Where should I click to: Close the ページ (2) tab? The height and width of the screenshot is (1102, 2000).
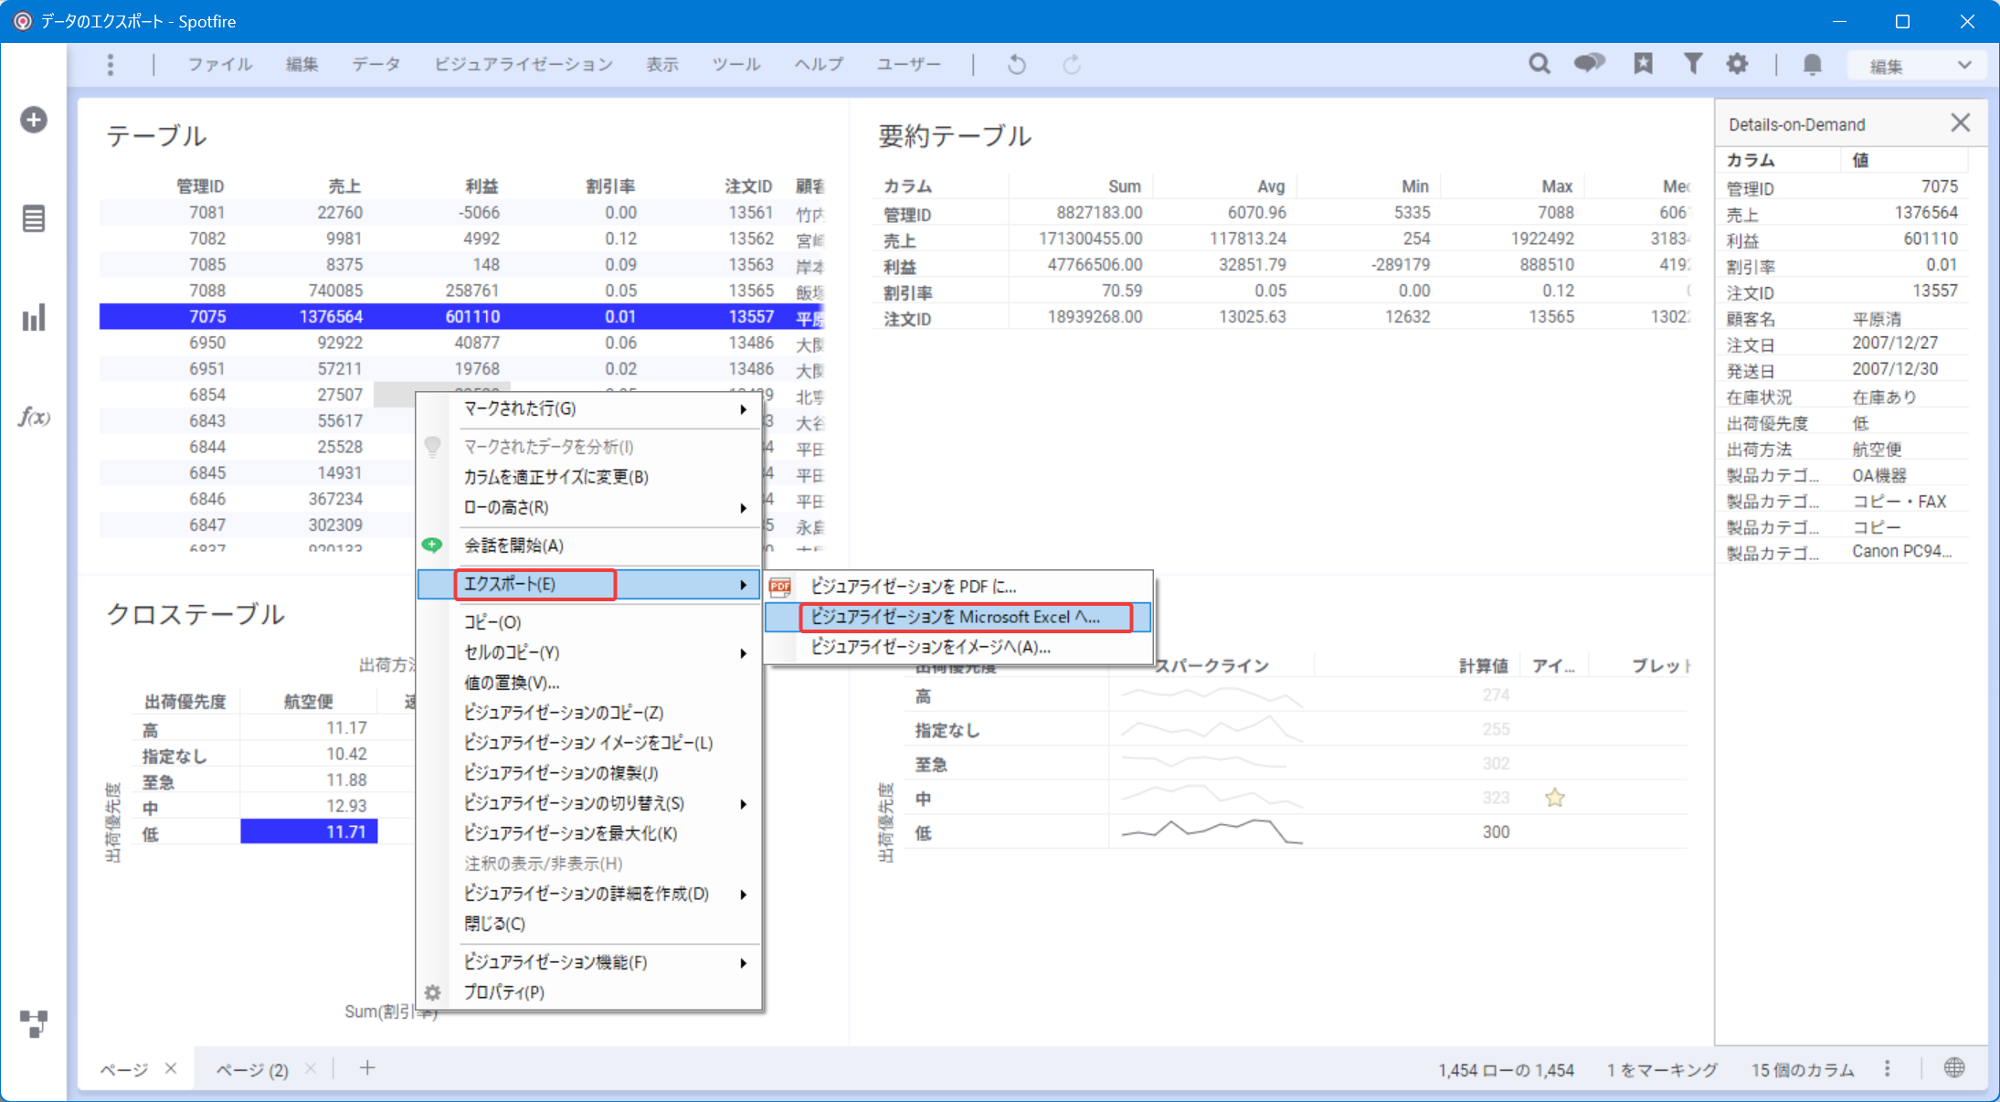click(x=311, y=1068)
